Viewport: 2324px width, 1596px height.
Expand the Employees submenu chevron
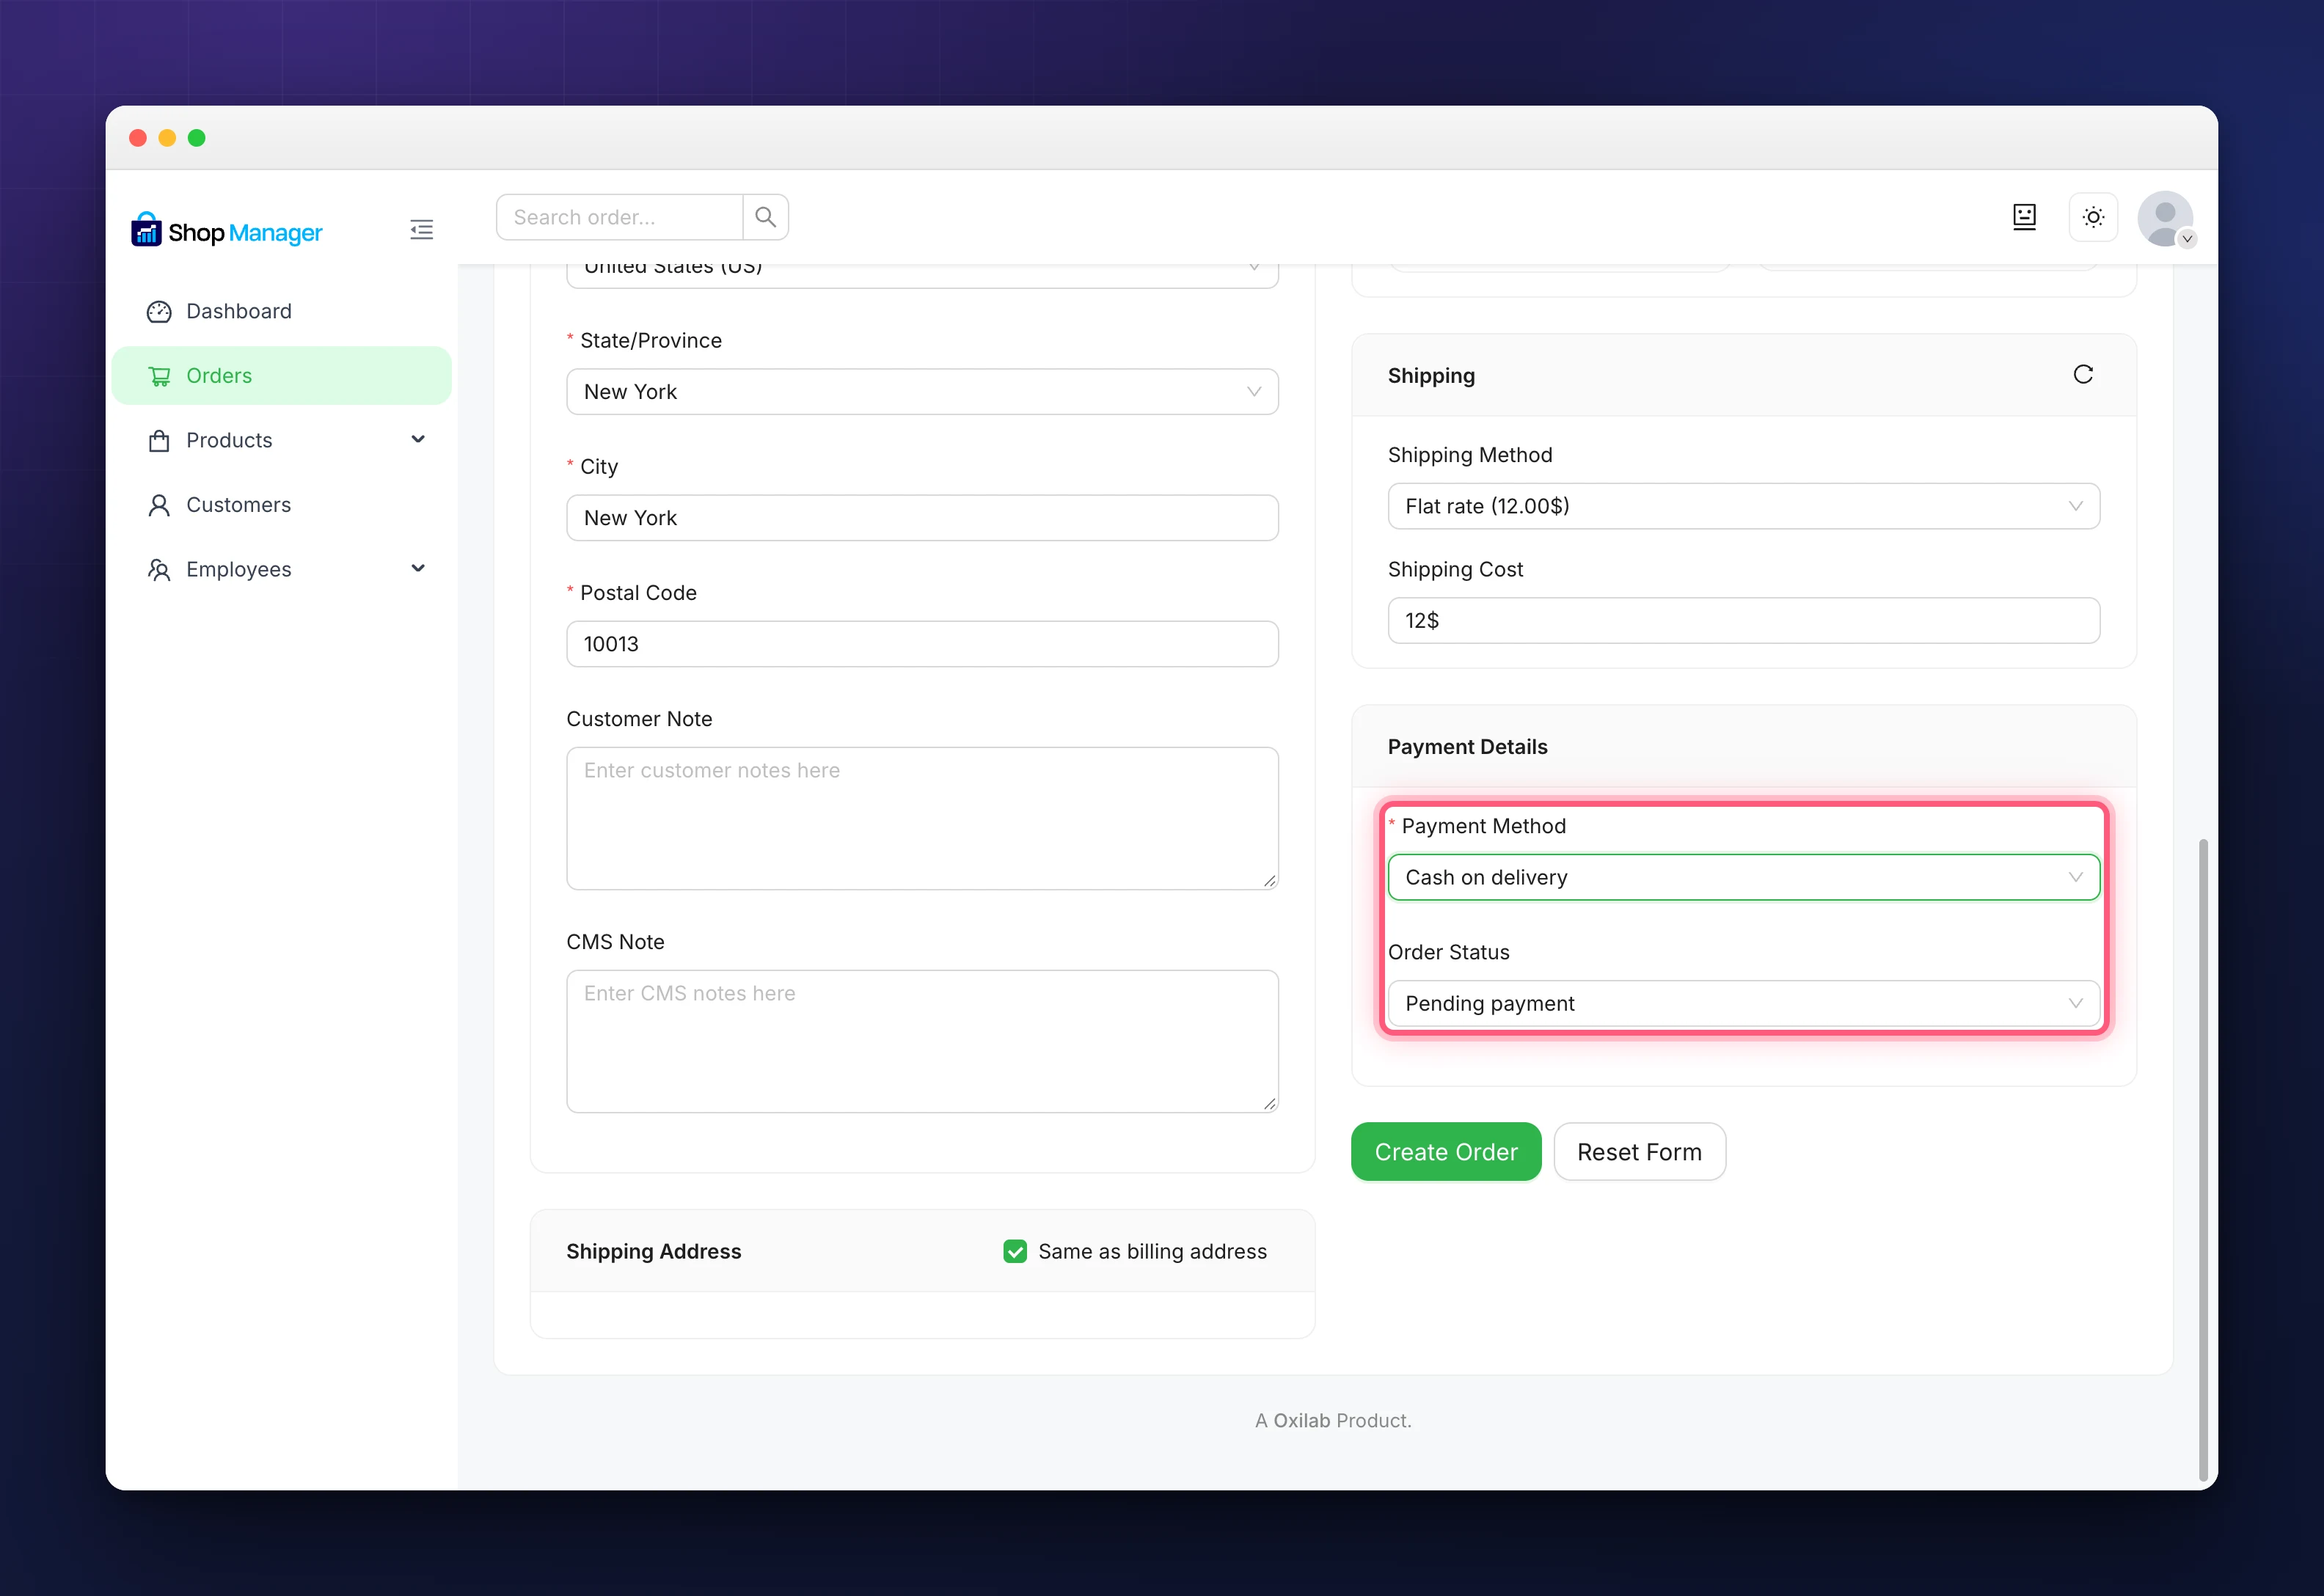[x=418, y=568]
